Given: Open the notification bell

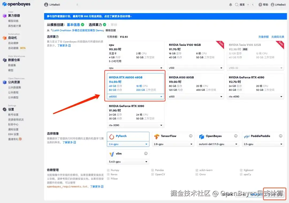Looking at the screenshot, I should (231, 5).
